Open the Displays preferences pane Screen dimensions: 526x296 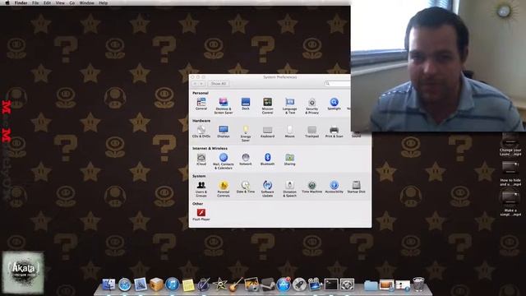tap(224, 132)
